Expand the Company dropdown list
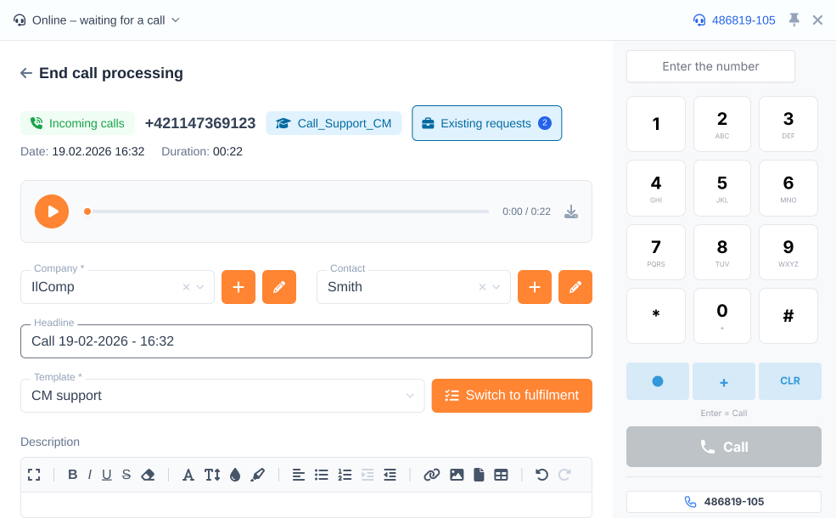Viewport: 836px width, 518px height. (x=200, y=287)
